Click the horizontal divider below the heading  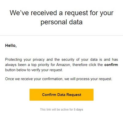point(61,35)
